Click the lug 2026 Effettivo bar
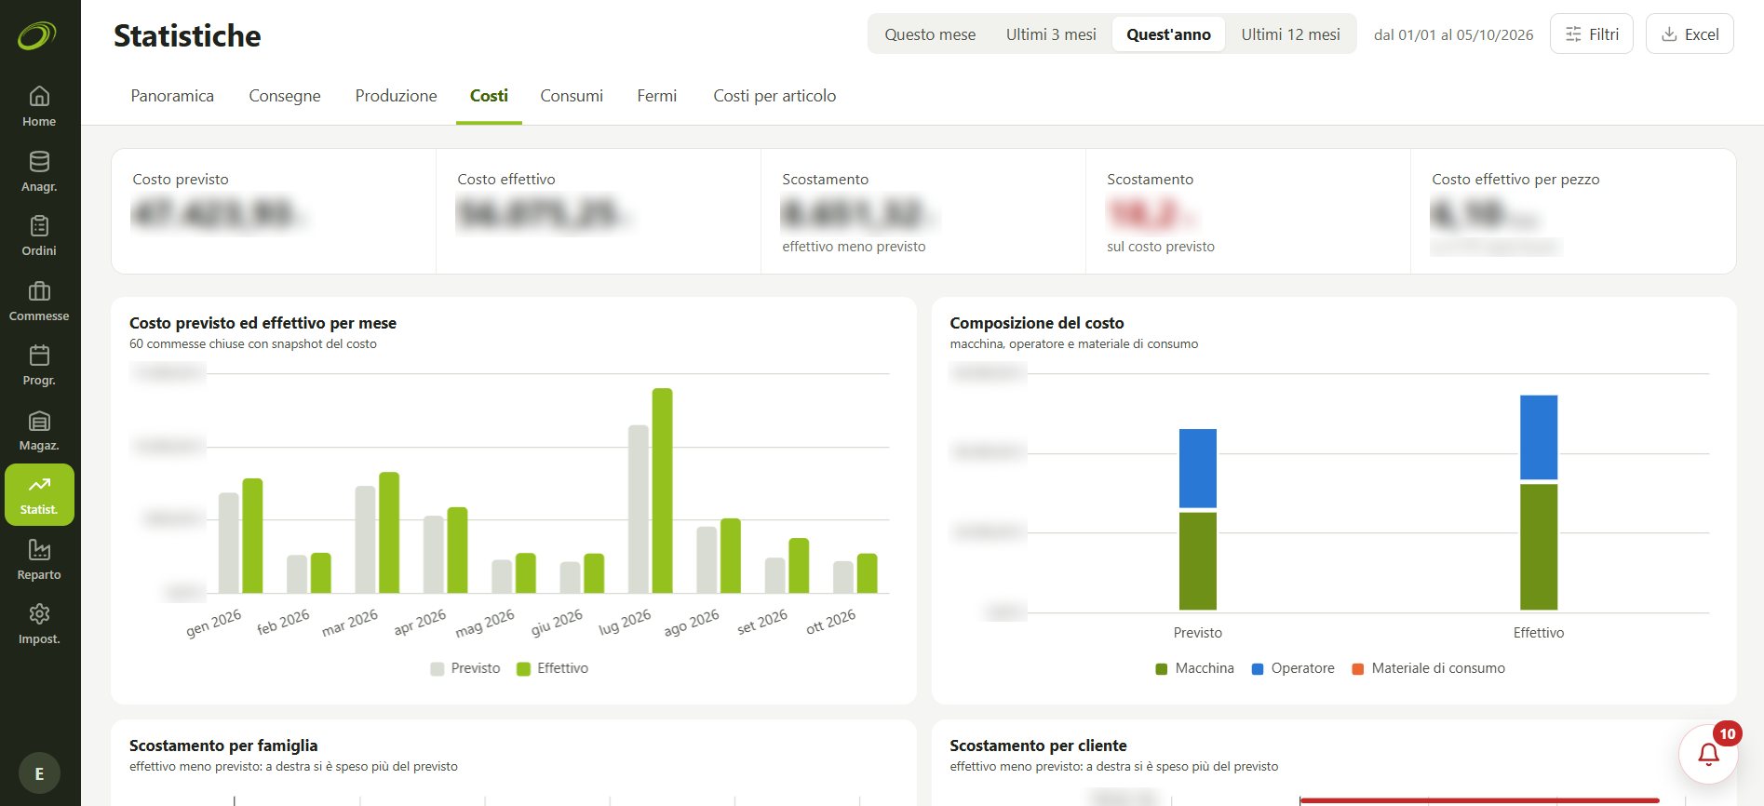Viewport: 1764px width, 806px height. [x=662, y=490]
